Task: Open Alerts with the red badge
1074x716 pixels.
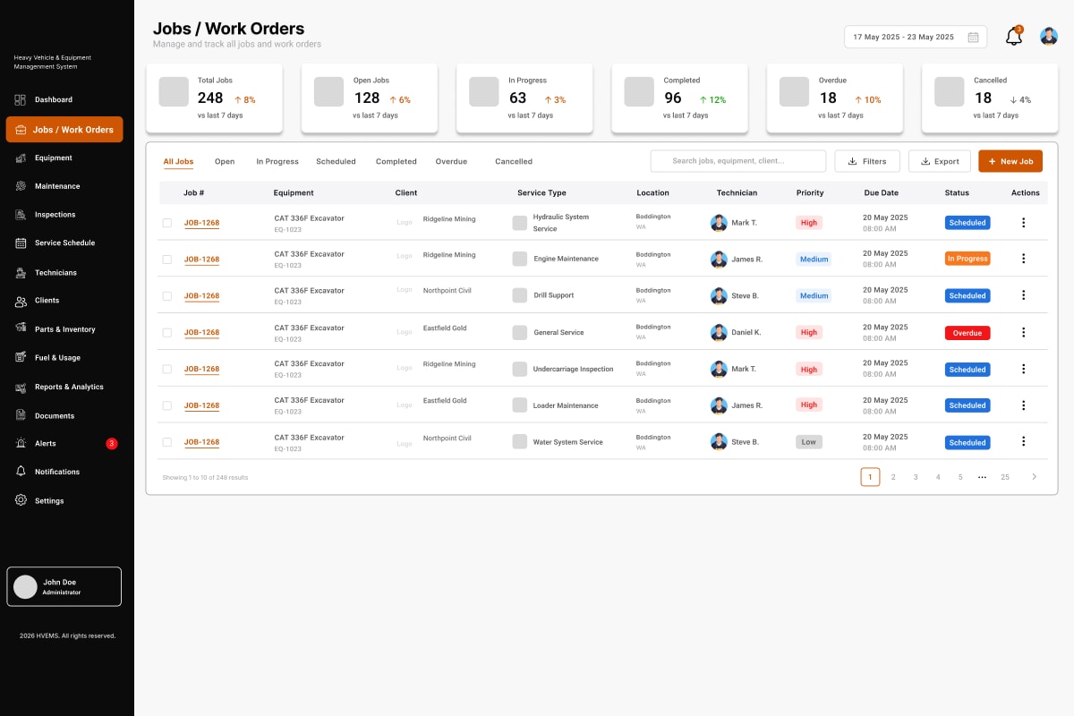Action: (64, 443)
